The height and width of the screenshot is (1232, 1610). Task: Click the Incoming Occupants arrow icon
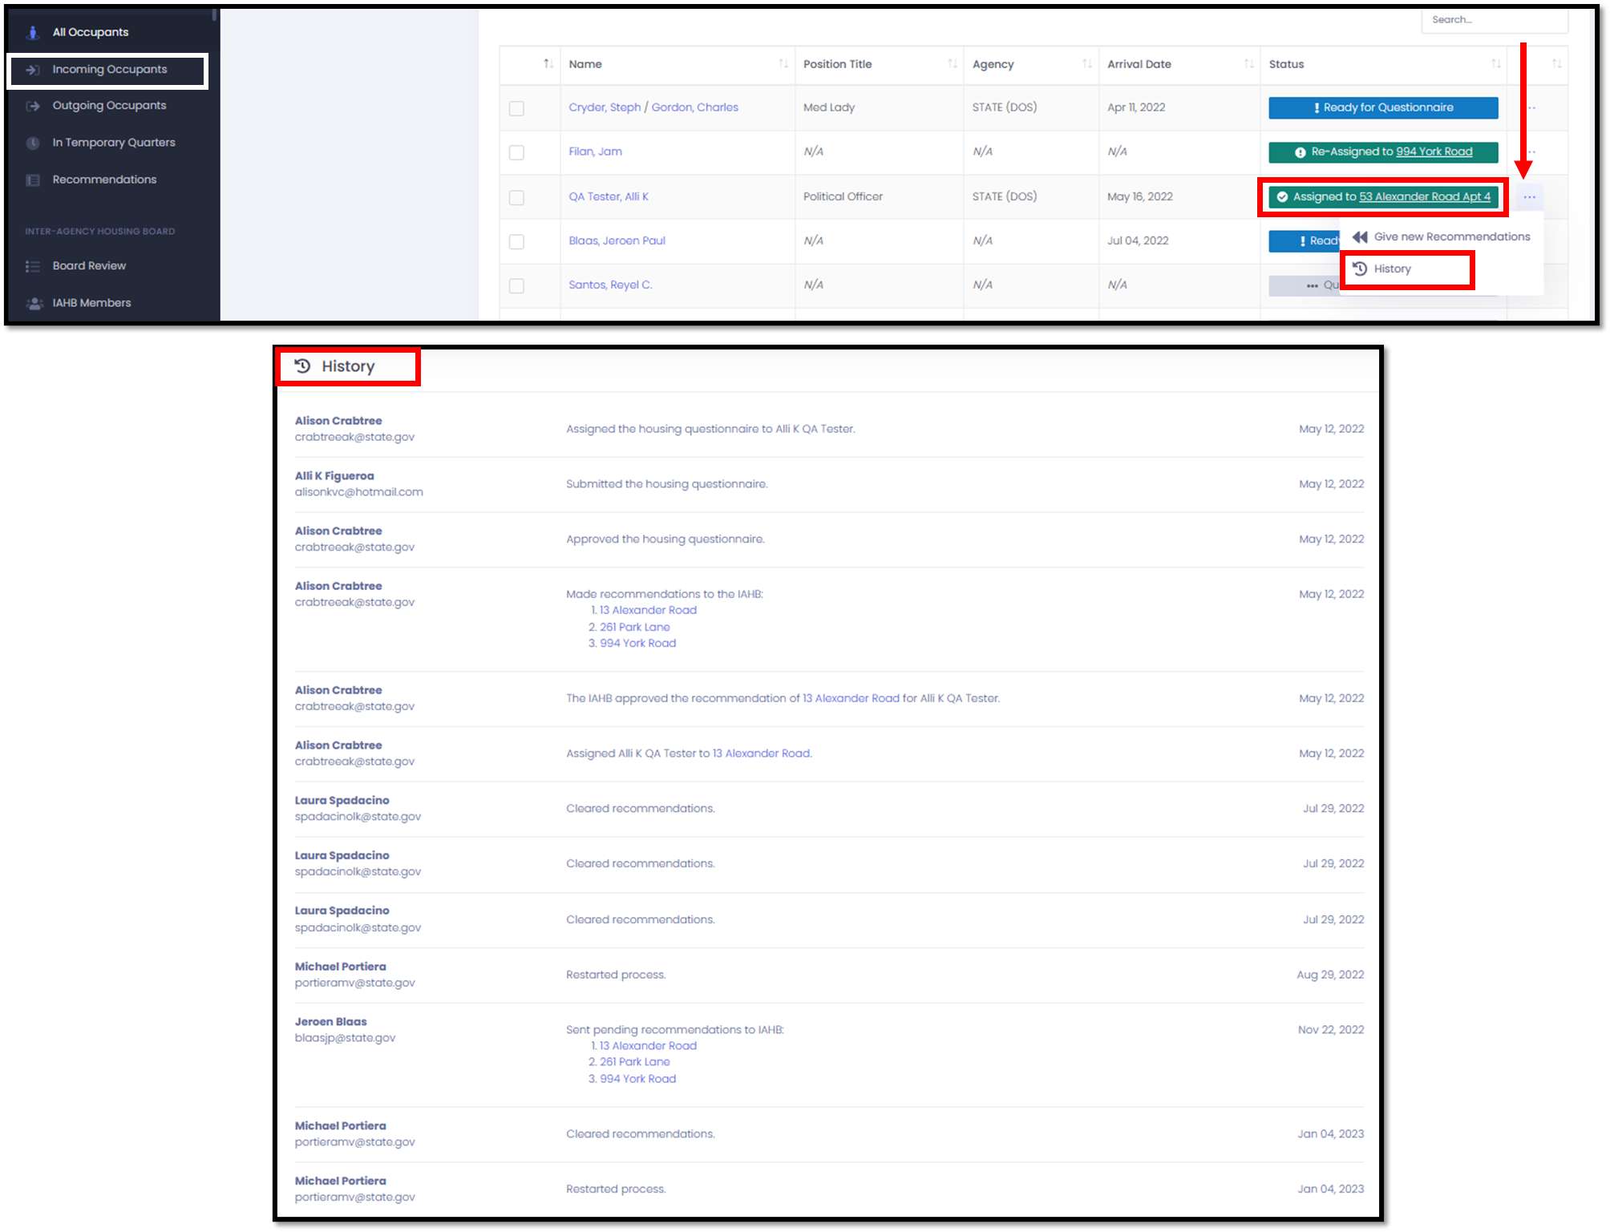[33, 70]
